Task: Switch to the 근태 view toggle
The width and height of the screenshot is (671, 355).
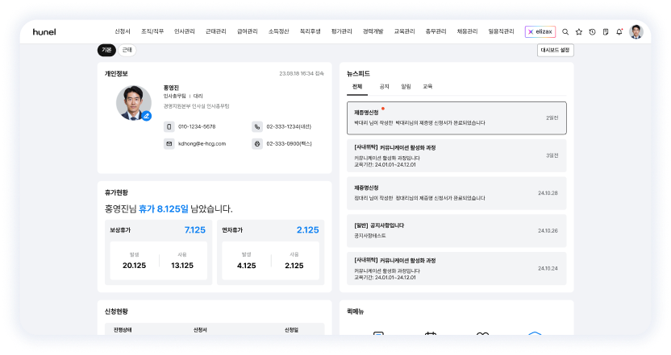Action: 127,50
